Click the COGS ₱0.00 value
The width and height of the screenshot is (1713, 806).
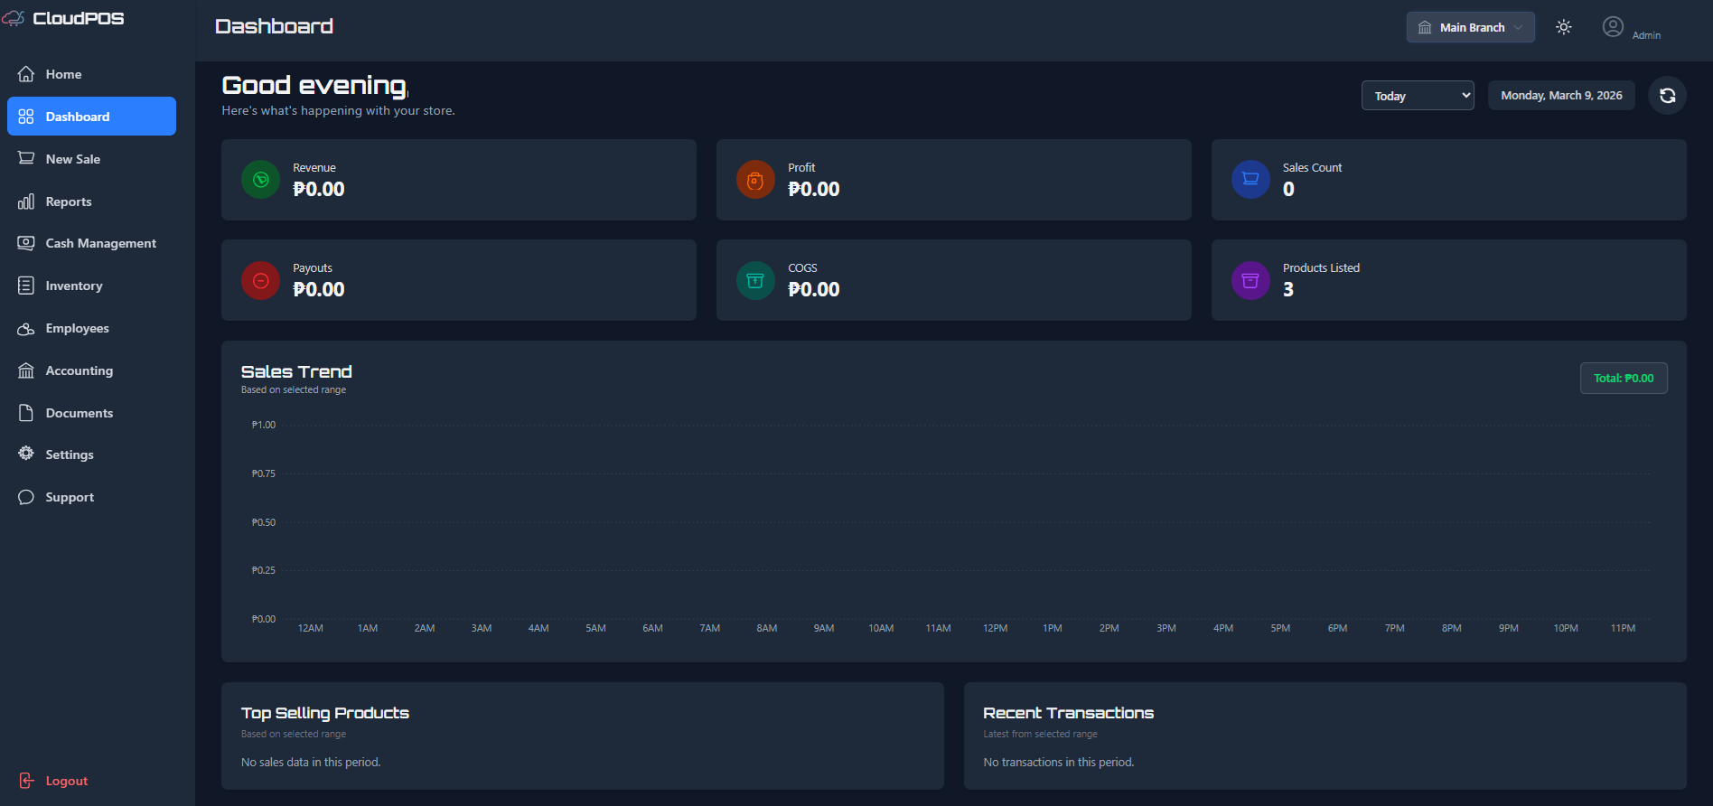click(x=814, y=289)
